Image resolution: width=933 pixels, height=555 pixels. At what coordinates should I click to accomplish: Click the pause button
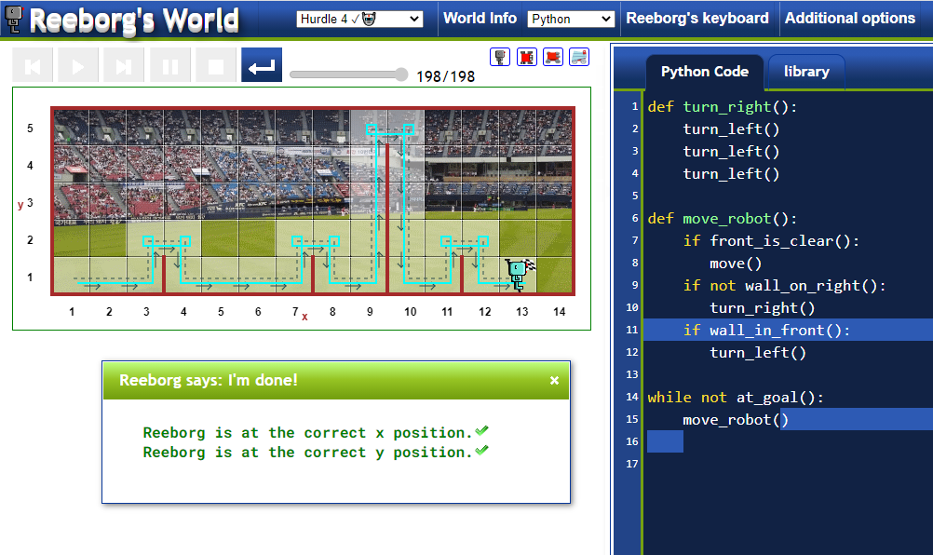[170, 65]
